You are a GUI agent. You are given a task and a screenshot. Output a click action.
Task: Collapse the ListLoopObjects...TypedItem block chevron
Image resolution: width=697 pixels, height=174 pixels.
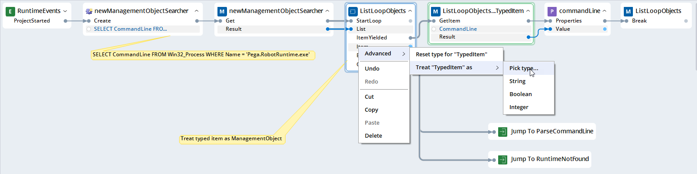[x=528, y=11]
